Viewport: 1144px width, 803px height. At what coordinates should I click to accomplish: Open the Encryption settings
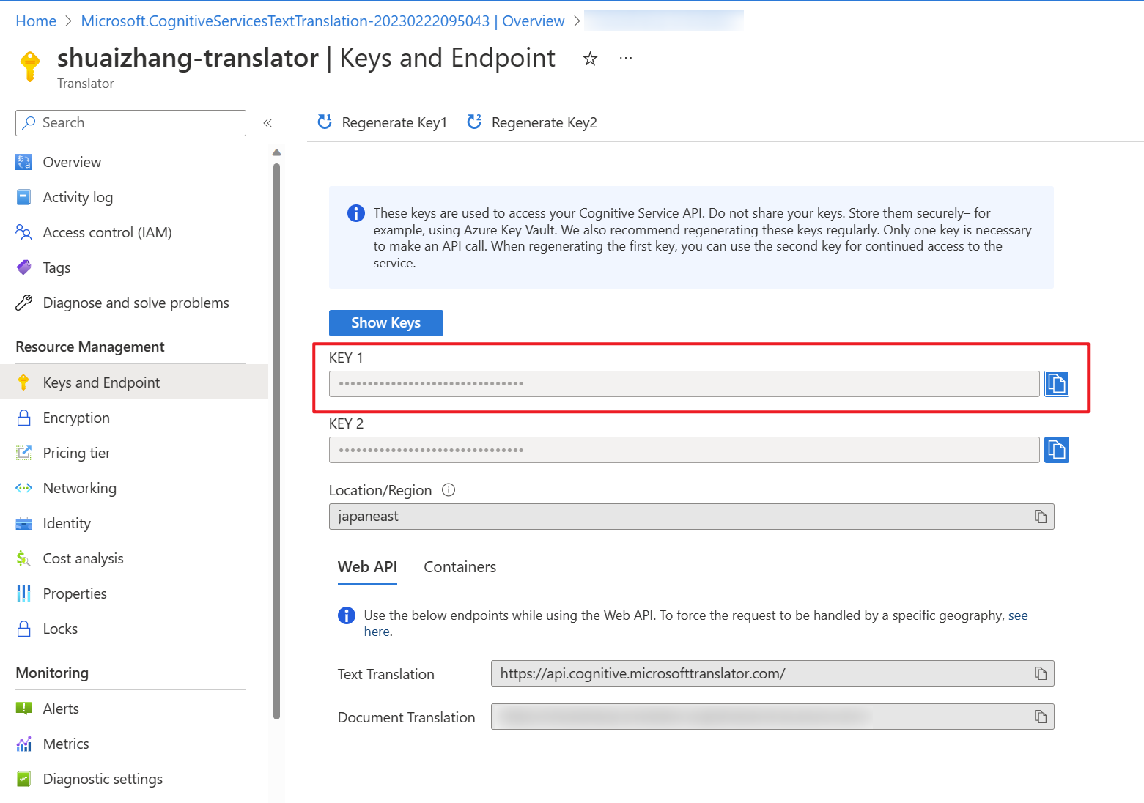pos(76,417)
